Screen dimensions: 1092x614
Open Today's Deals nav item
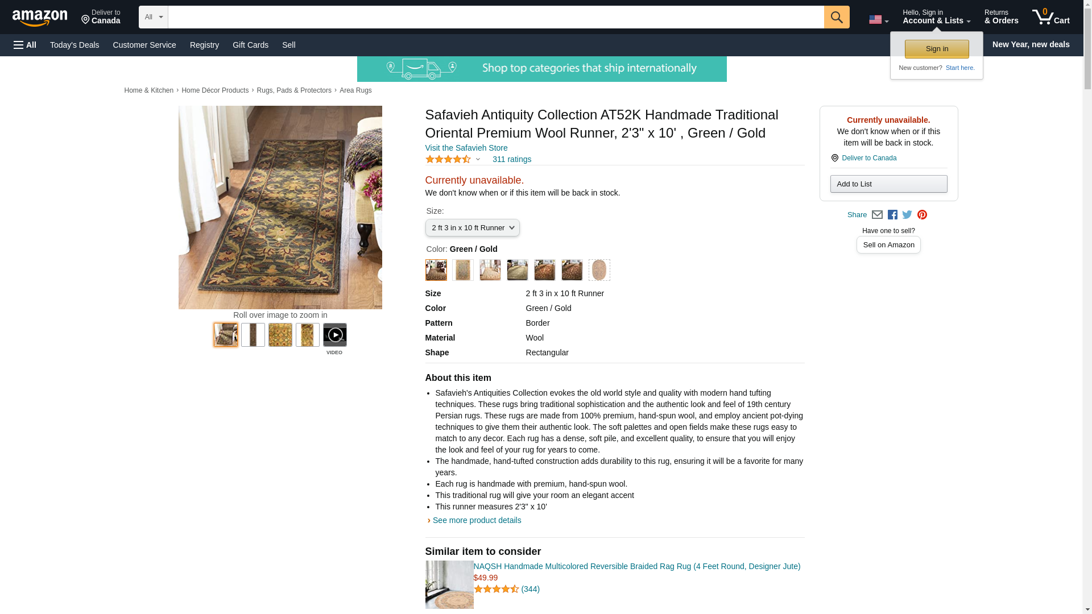coord(75,45)
